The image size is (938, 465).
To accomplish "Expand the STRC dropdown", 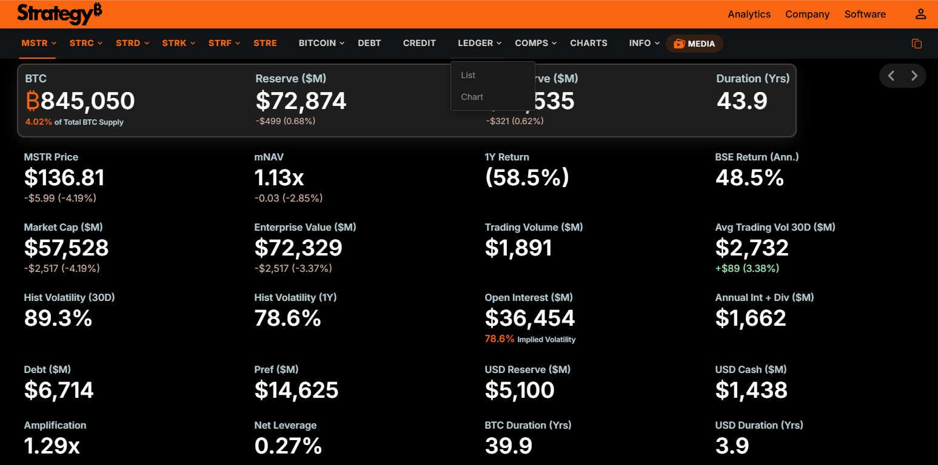I will pos(86,43).
